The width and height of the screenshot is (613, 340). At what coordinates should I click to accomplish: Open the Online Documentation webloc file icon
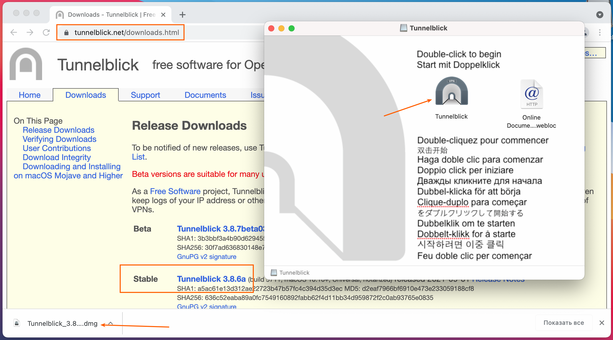point(532,94)
